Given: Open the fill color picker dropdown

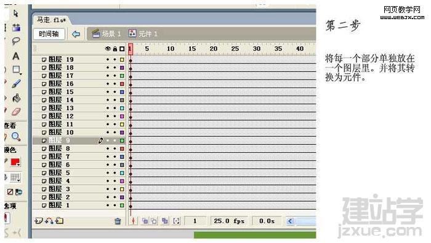Looking at the screenshot, I should tap(15, 162).
